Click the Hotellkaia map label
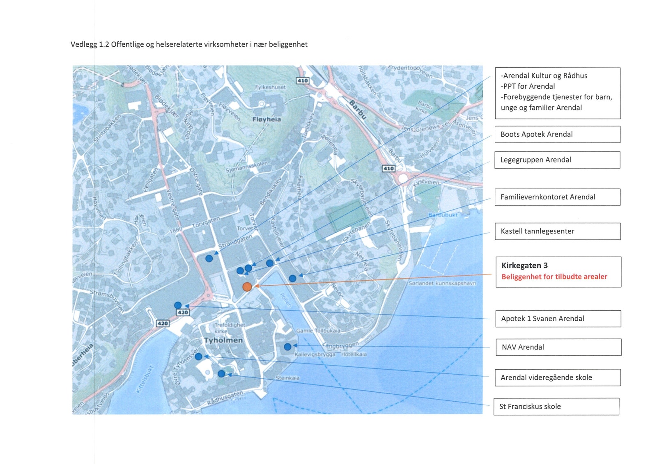The image size is (657, 464). tap(354, 354)
